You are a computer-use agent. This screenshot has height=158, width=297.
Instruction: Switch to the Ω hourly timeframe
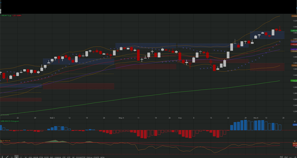pyautogui.click(x=12, y=157)
